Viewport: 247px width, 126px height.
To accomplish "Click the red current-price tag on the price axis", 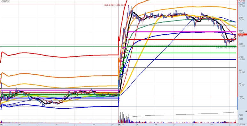I will pyautogui.click(x=241, y=34).
